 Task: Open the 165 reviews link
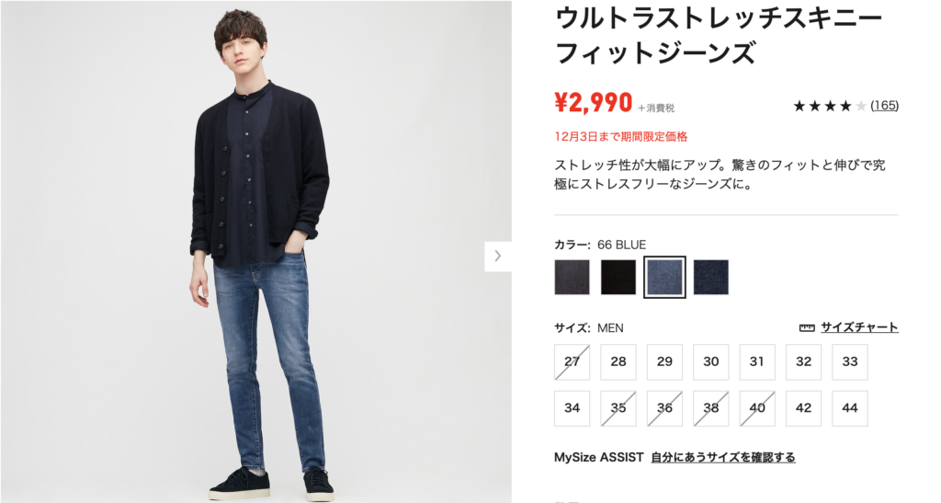pos(885,106)
